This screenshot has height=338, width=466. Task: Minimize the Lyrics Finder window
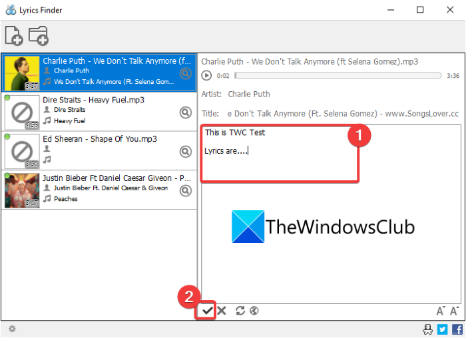point(391,10)
